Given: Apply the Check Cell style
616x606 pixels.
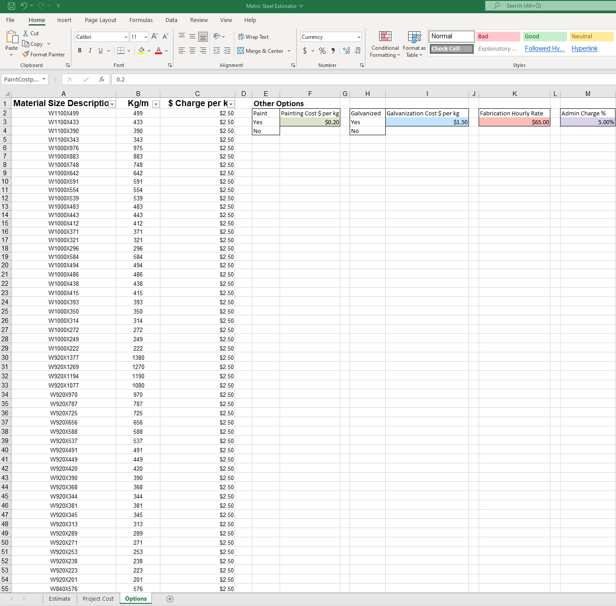Looking at the screenshot, I should (451, 48).
